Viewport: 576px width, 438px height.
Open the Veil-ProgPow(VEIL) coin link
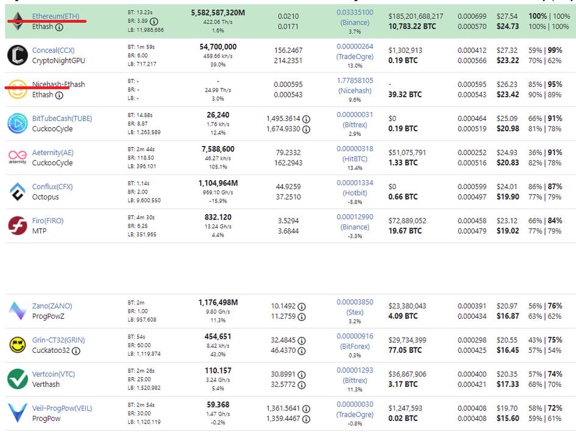point(62,408)
